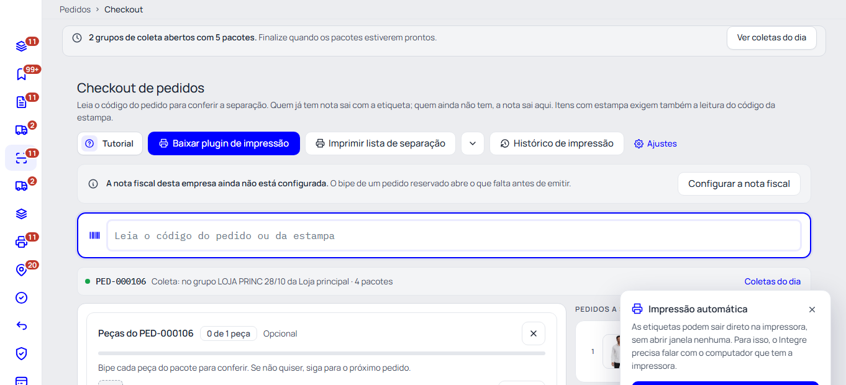
Task: Select the highlighted scanner checkout icon in sidebar
Action: coord(21,158)
